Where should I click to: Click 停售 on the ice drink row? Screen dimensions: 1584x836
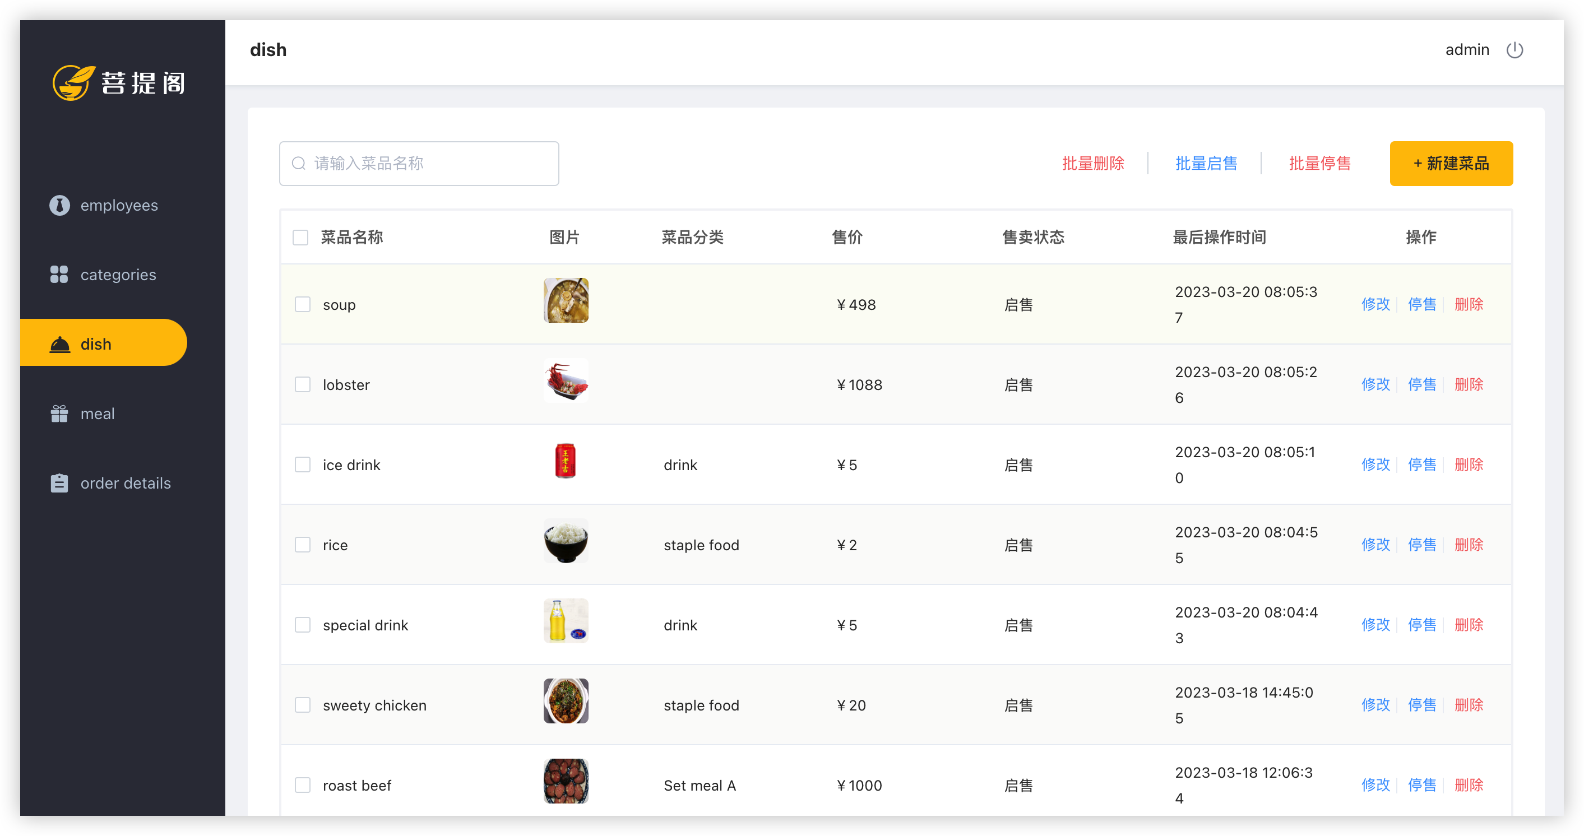(1422, 465)
